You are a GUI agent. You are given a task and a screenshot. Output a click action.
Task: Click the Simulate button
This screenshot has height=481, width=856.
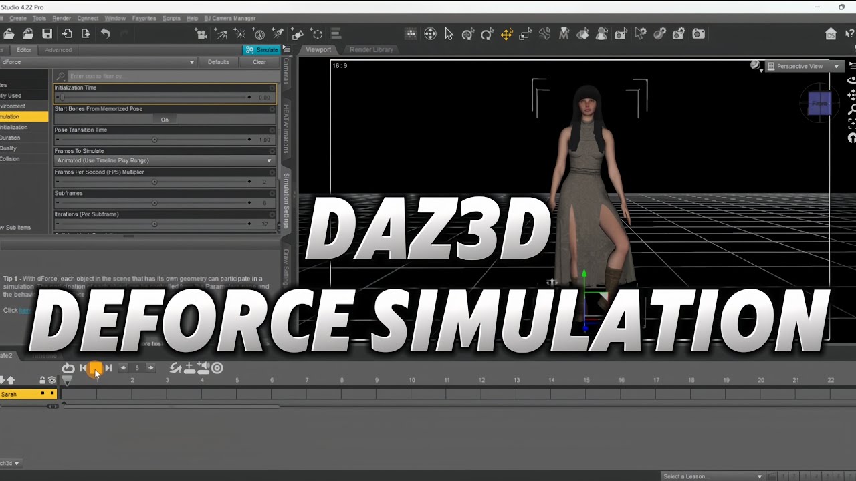261,49
